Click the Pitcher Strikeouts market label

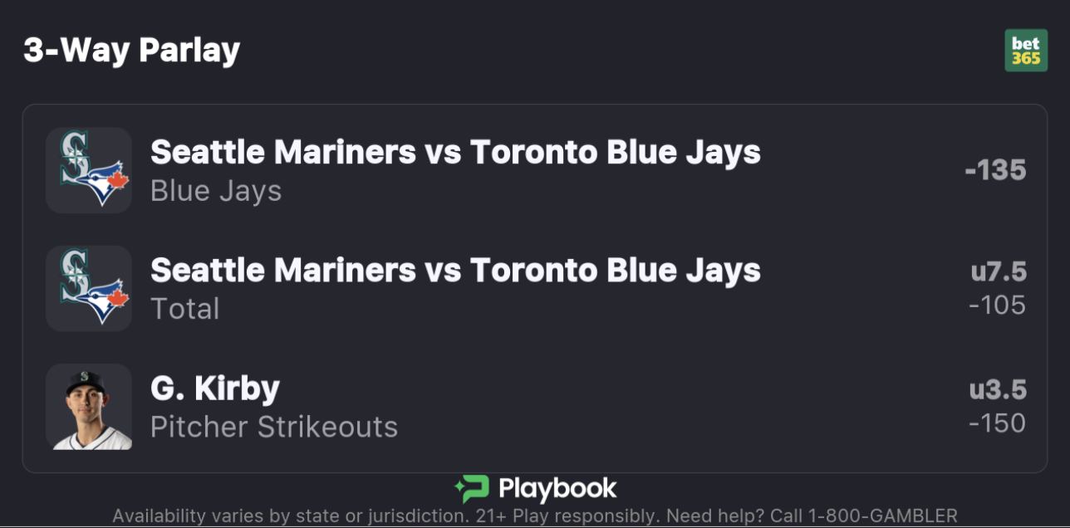click(x=274, y=427)
